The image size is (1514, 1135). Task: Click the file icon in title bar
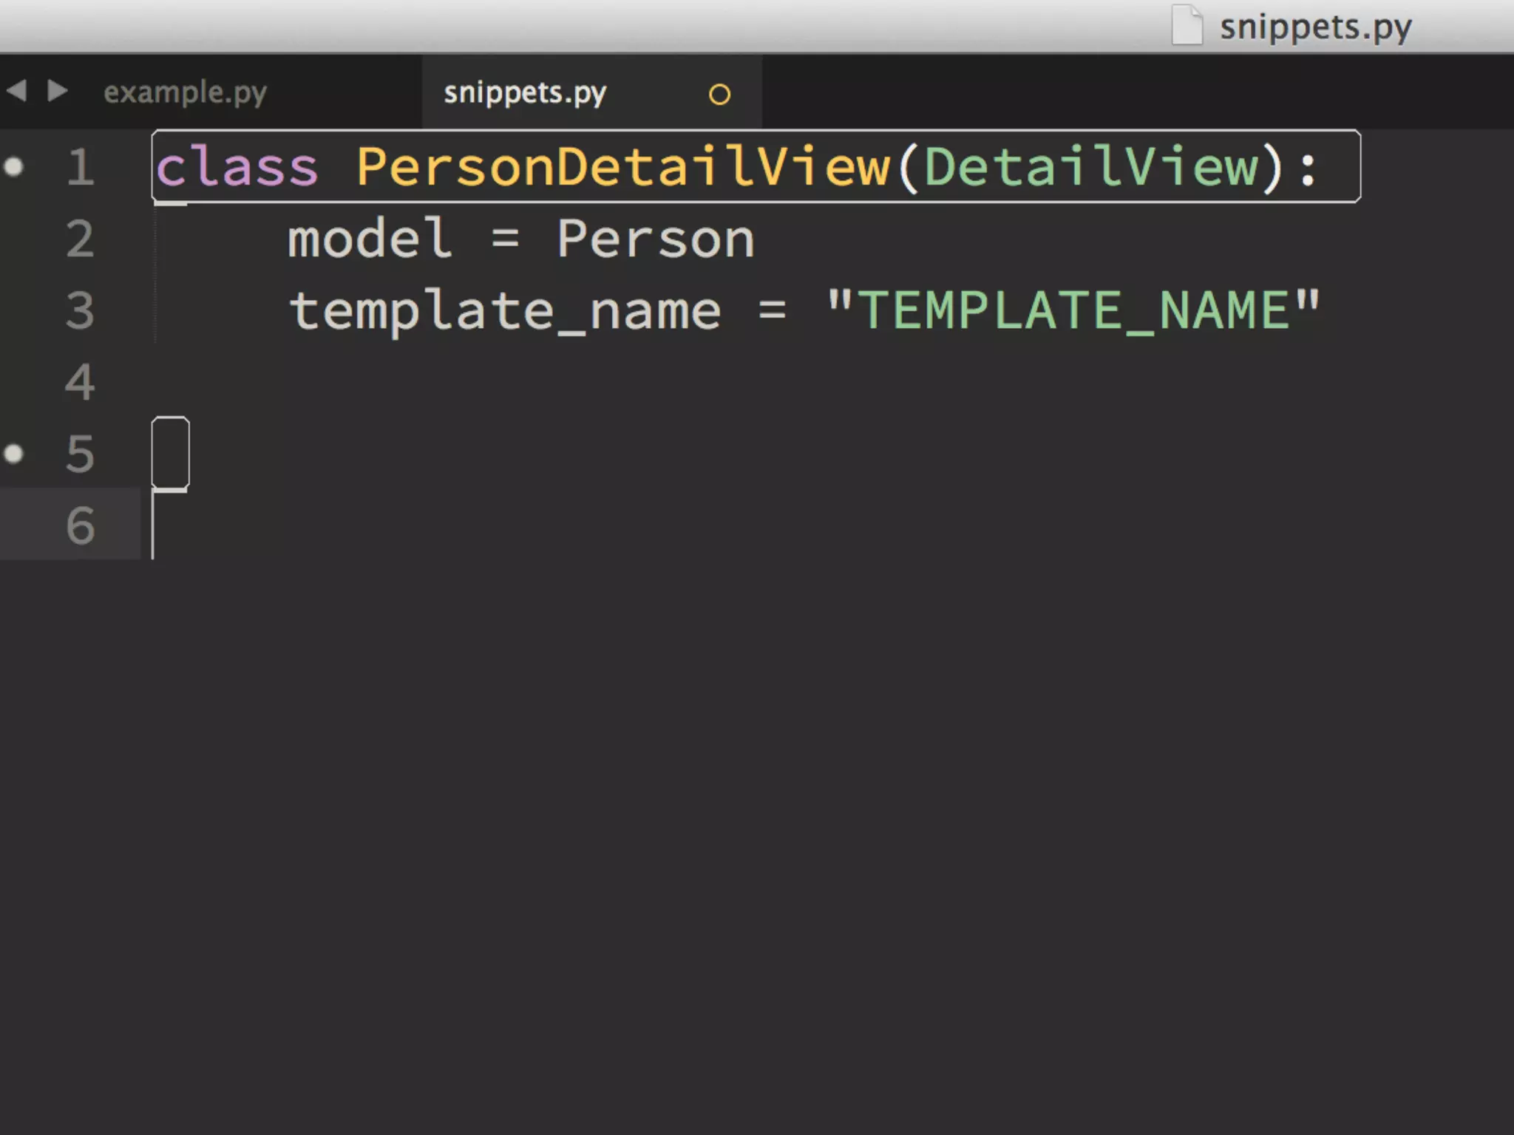tap(1187, 25)
